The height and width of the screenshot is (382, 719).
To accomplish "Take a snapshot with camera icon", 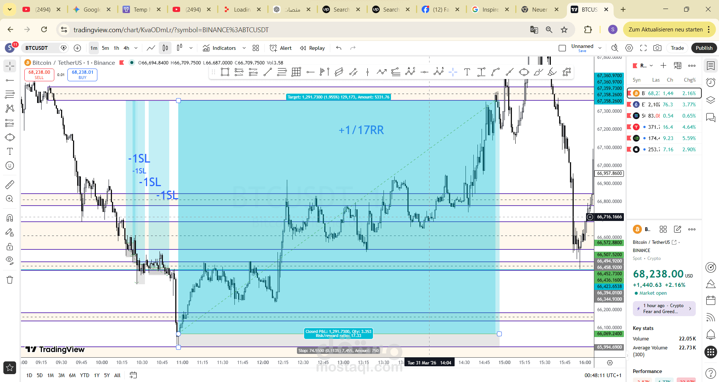I will [657, 48].
